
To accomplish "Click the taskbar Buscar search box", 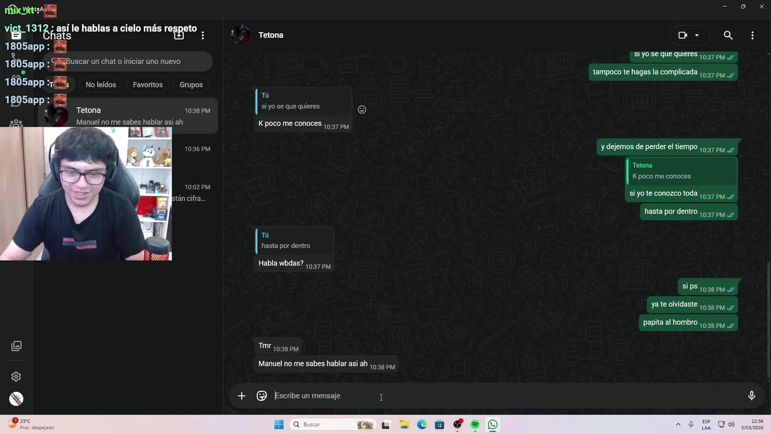I will tap(332, 425).
